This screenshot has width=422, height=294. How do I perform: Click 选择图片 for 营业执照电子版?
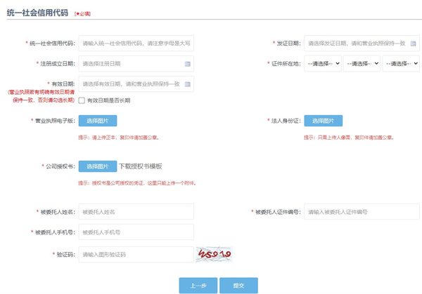[x=98, y=121]
